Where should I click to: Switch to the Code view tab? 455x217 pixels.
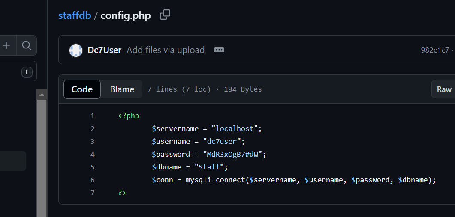pyautogui.click(x=82, y=89)
